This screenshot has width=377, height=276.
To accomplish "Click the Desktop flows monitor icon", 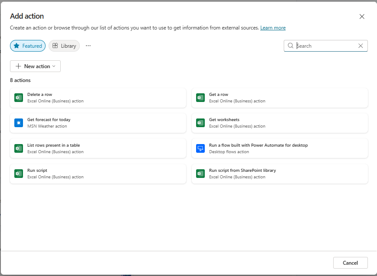I will pyautogui.click(x=200, y=148).
